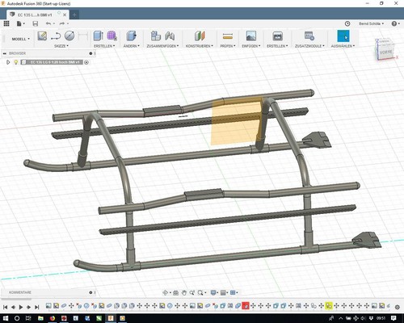This screenshot has width=404, height=323.
Task: Open the ZUSATZMODULE add-ins icon
Action: coord(309,36)
